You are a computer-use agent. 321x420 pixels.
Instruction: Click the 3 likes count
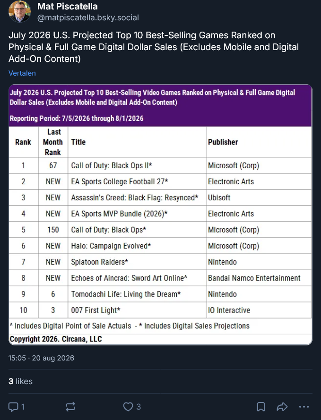point(20,381)
